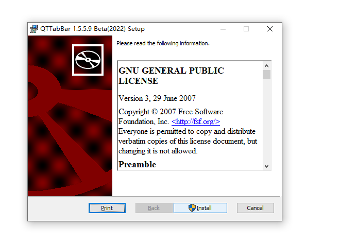Click the license scrollbar thumb
Viewport: 340px width, 244px height.
coord(267,74)
